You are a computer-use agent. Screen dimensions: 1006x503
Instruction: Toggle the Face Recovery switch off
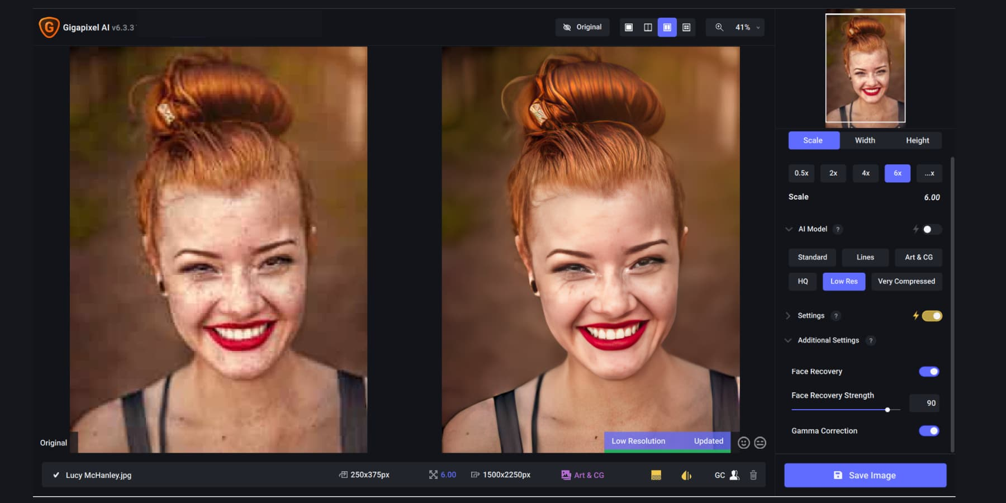click(929, 371)
